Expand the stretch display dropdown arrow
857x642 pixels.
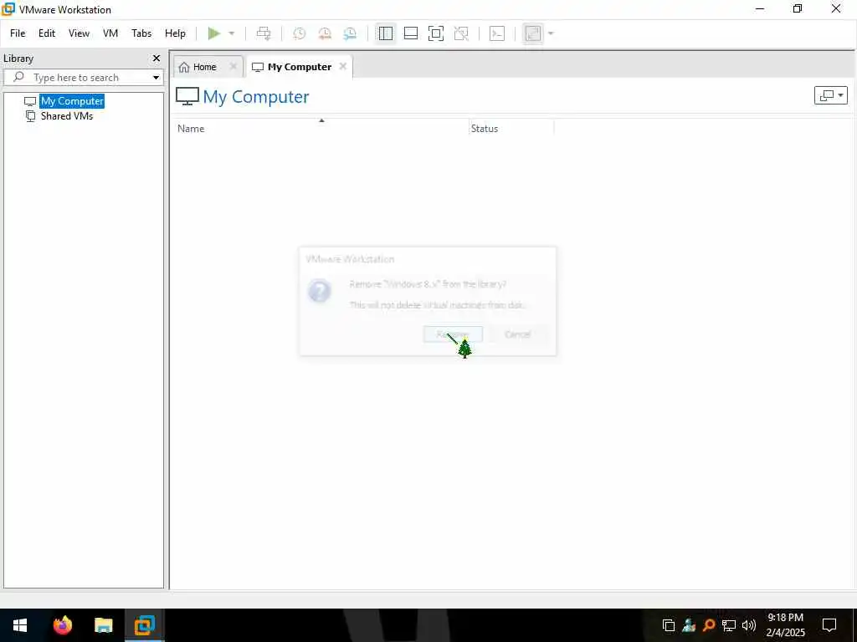(x=551, y=33)
